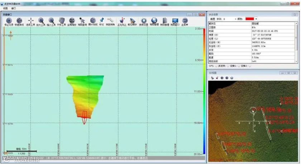Click the third gray sphere icon in 3D toolbar
Viewport: 301px width, 165px height.
pos(222,78)
